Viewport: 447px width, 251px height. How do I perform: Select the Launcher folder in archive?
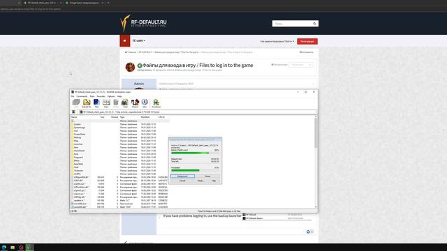(78, 144)
